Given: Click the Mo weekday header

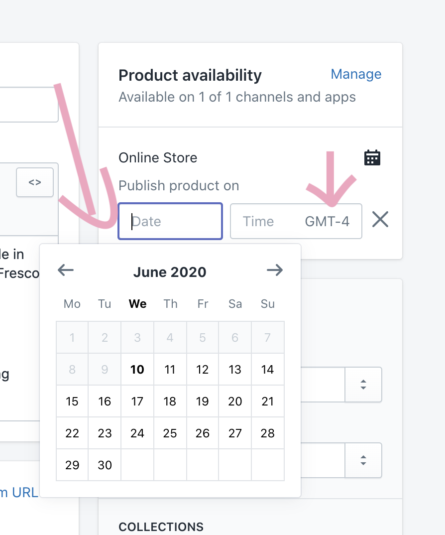Looking at the screenshot, I should pyautogui.click(x=72, y=304).
